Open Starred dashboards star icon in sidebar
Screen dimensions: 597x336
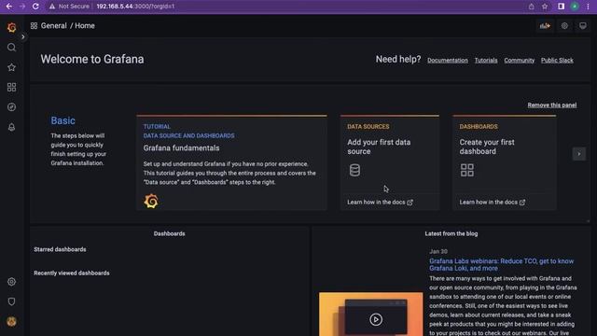pyautogui.click(x=11, y=67)
